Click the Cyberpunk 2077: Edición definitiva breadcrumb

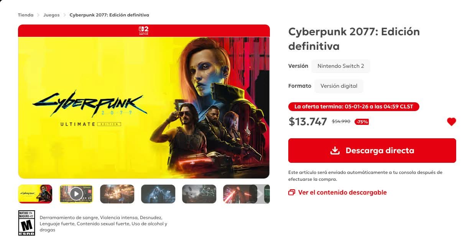click(x=109, y=15)
